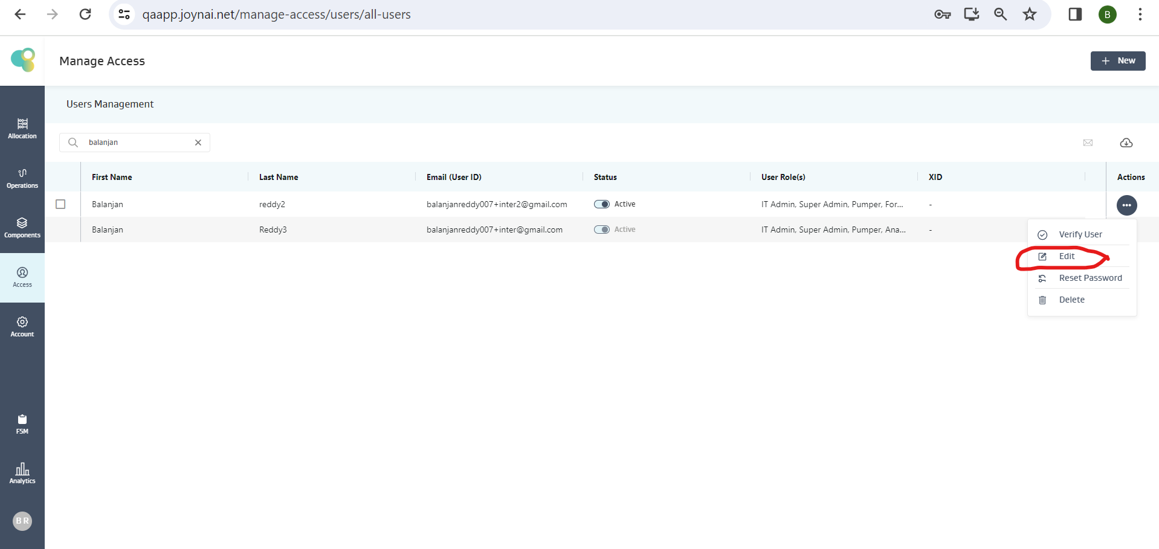Choose Delete in the actions menu
The image size is (1159, 549).
tap(1071, 300)
